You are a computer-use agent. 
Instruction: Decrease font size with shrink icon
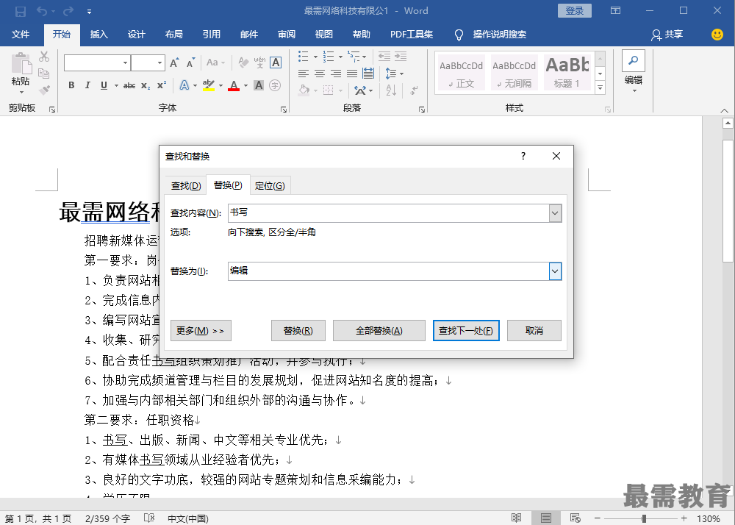pyautogui.click(x=190, y=63)
